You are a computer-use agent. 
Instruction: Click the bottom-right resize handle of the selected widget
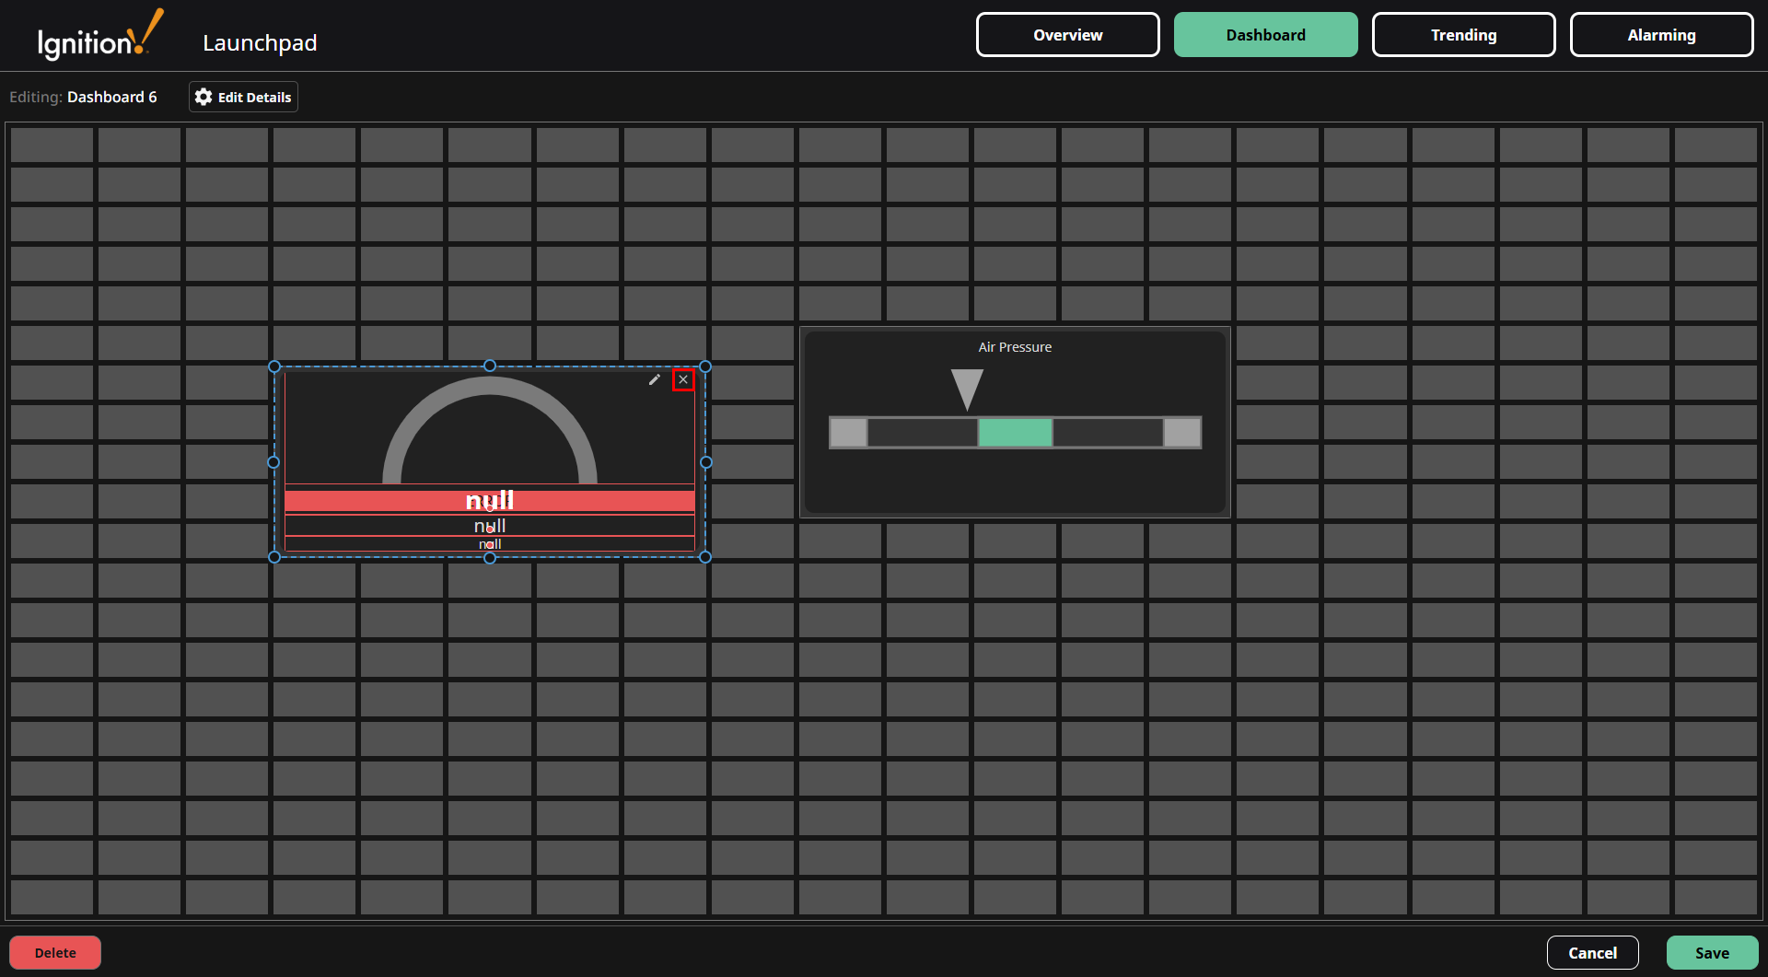click(705, 557)
